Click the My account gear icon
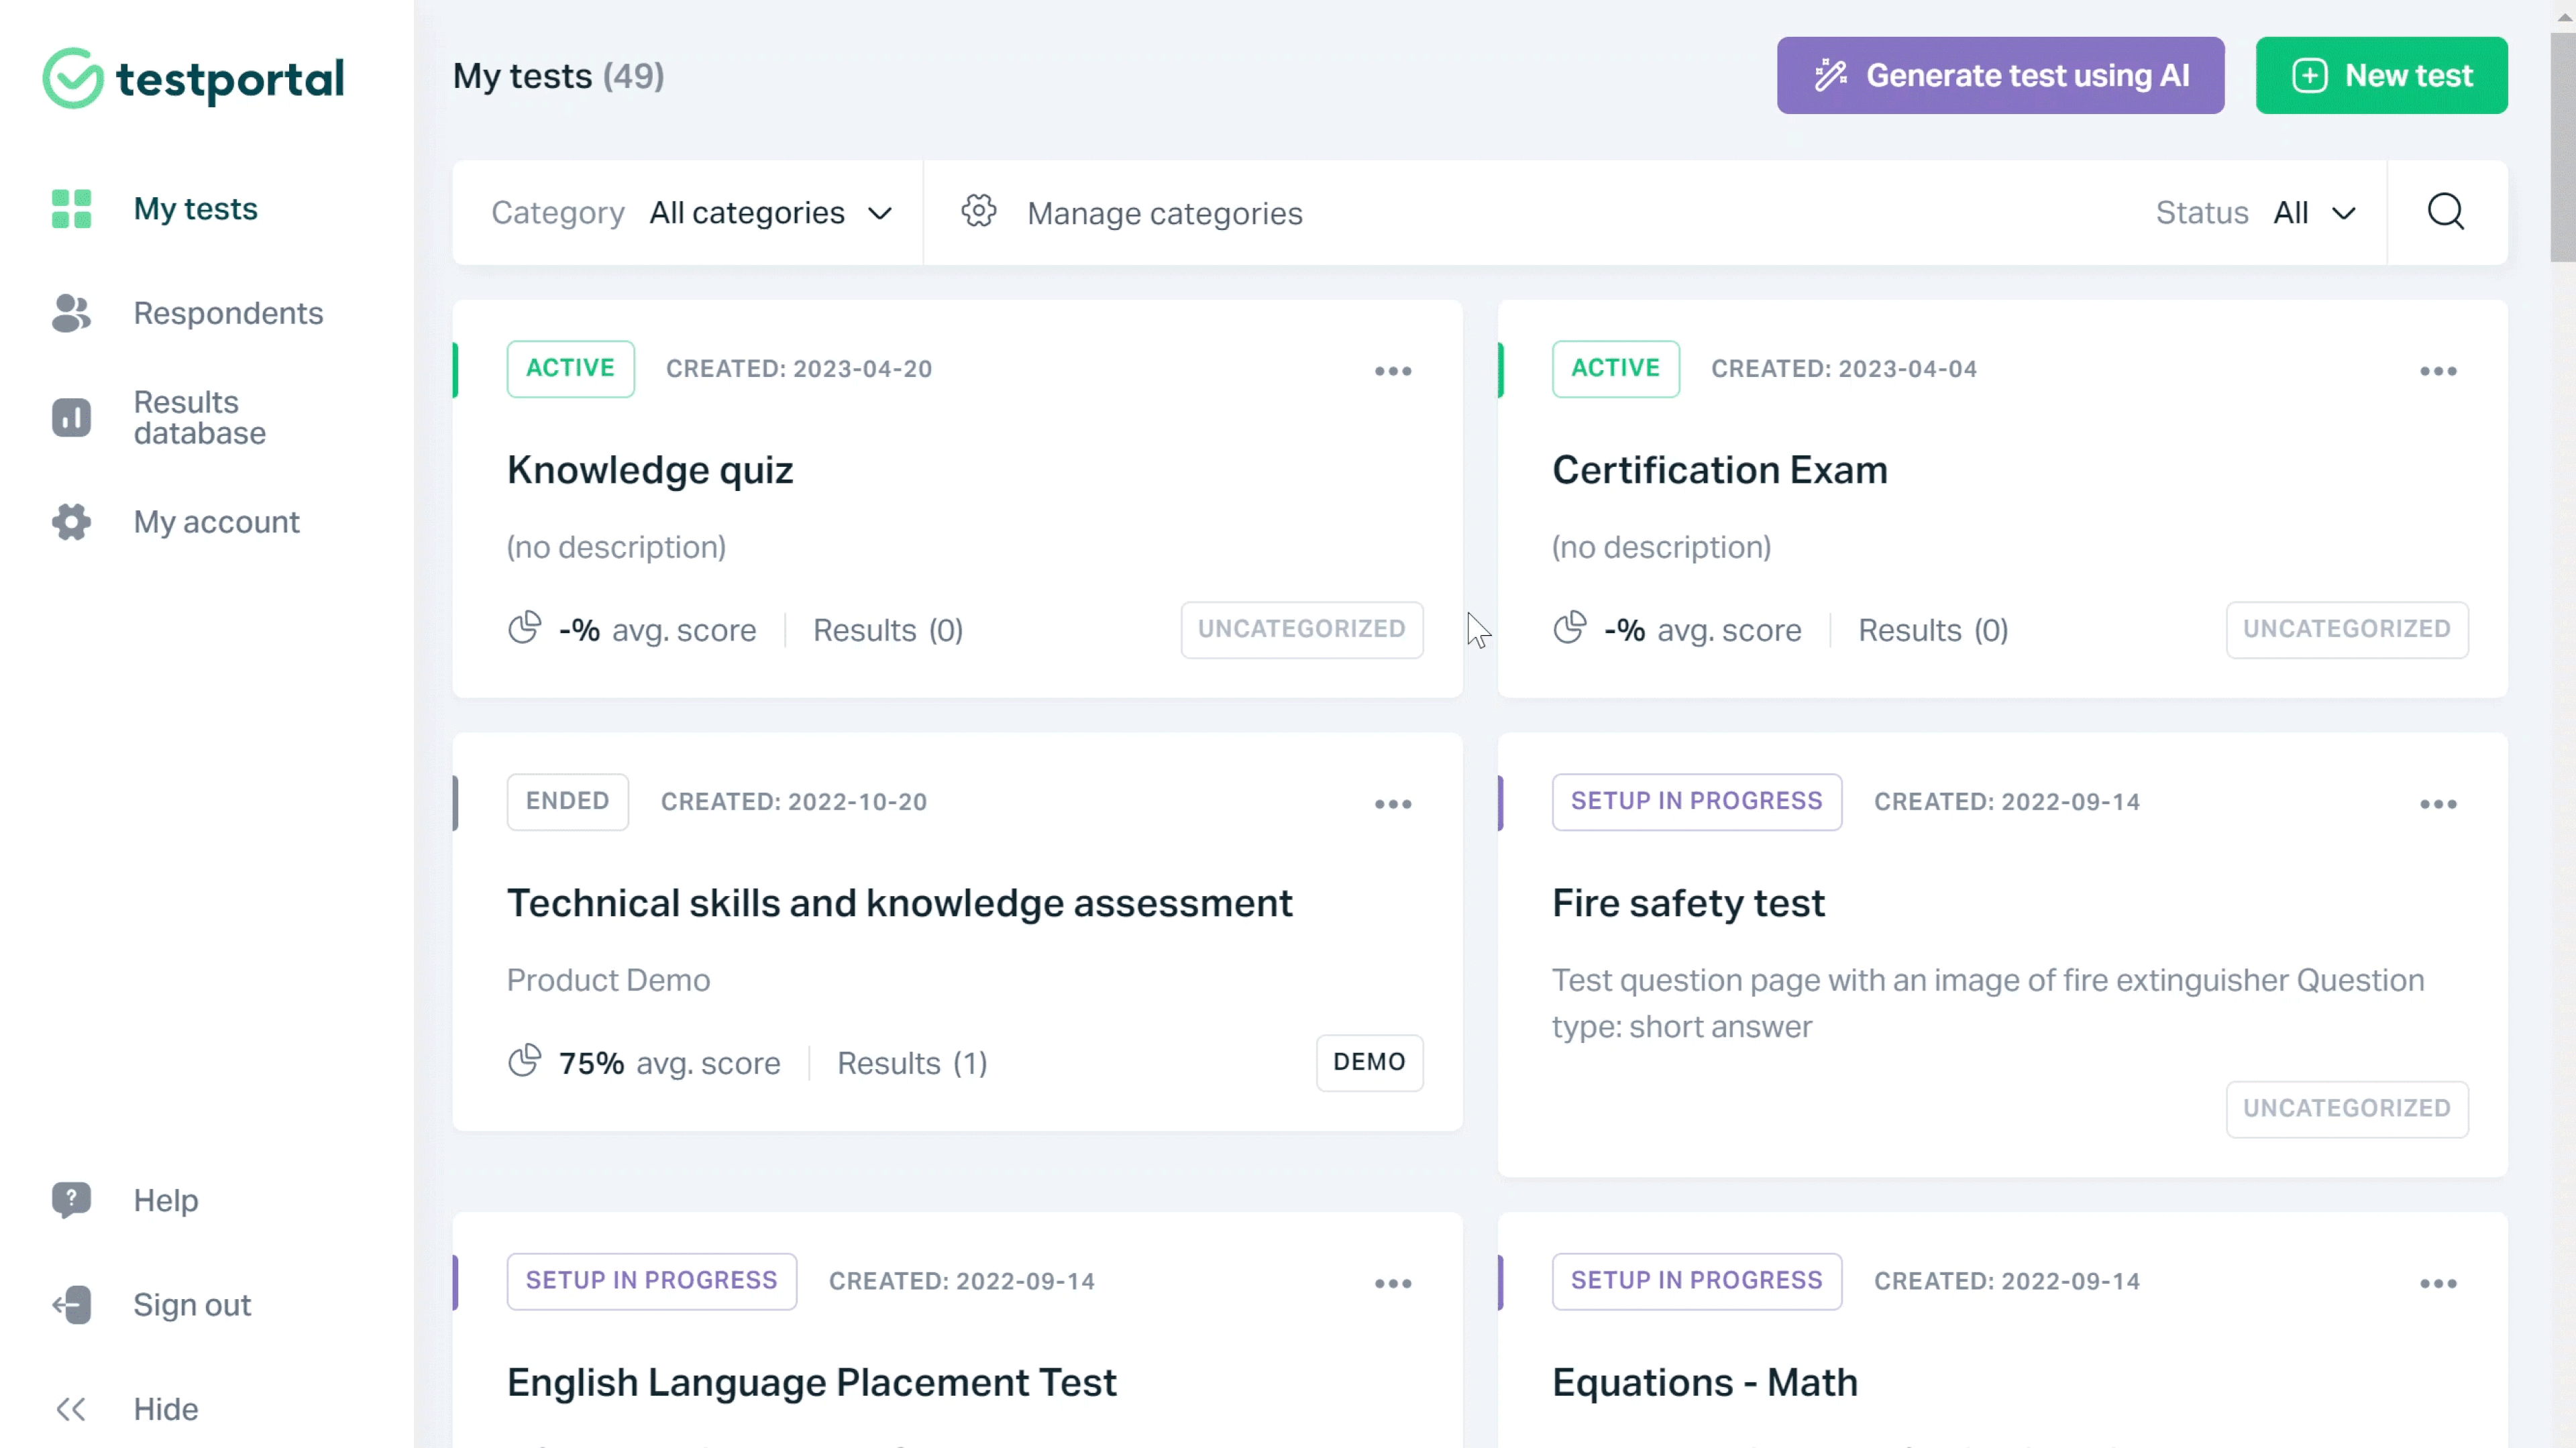2576x1448 pixels. click(70, 521)
